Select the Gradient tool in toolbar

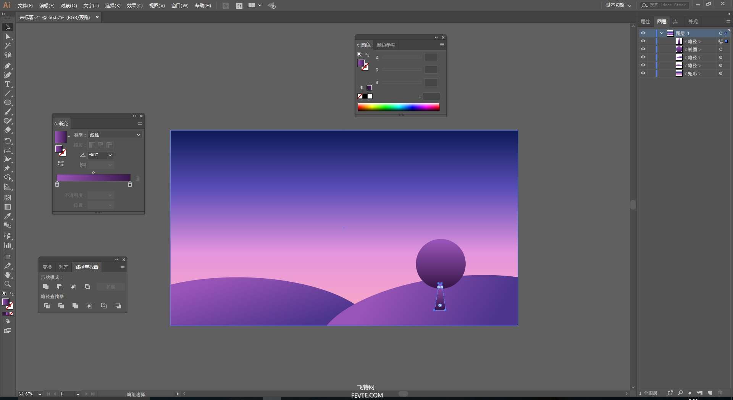tap(7, 207)
